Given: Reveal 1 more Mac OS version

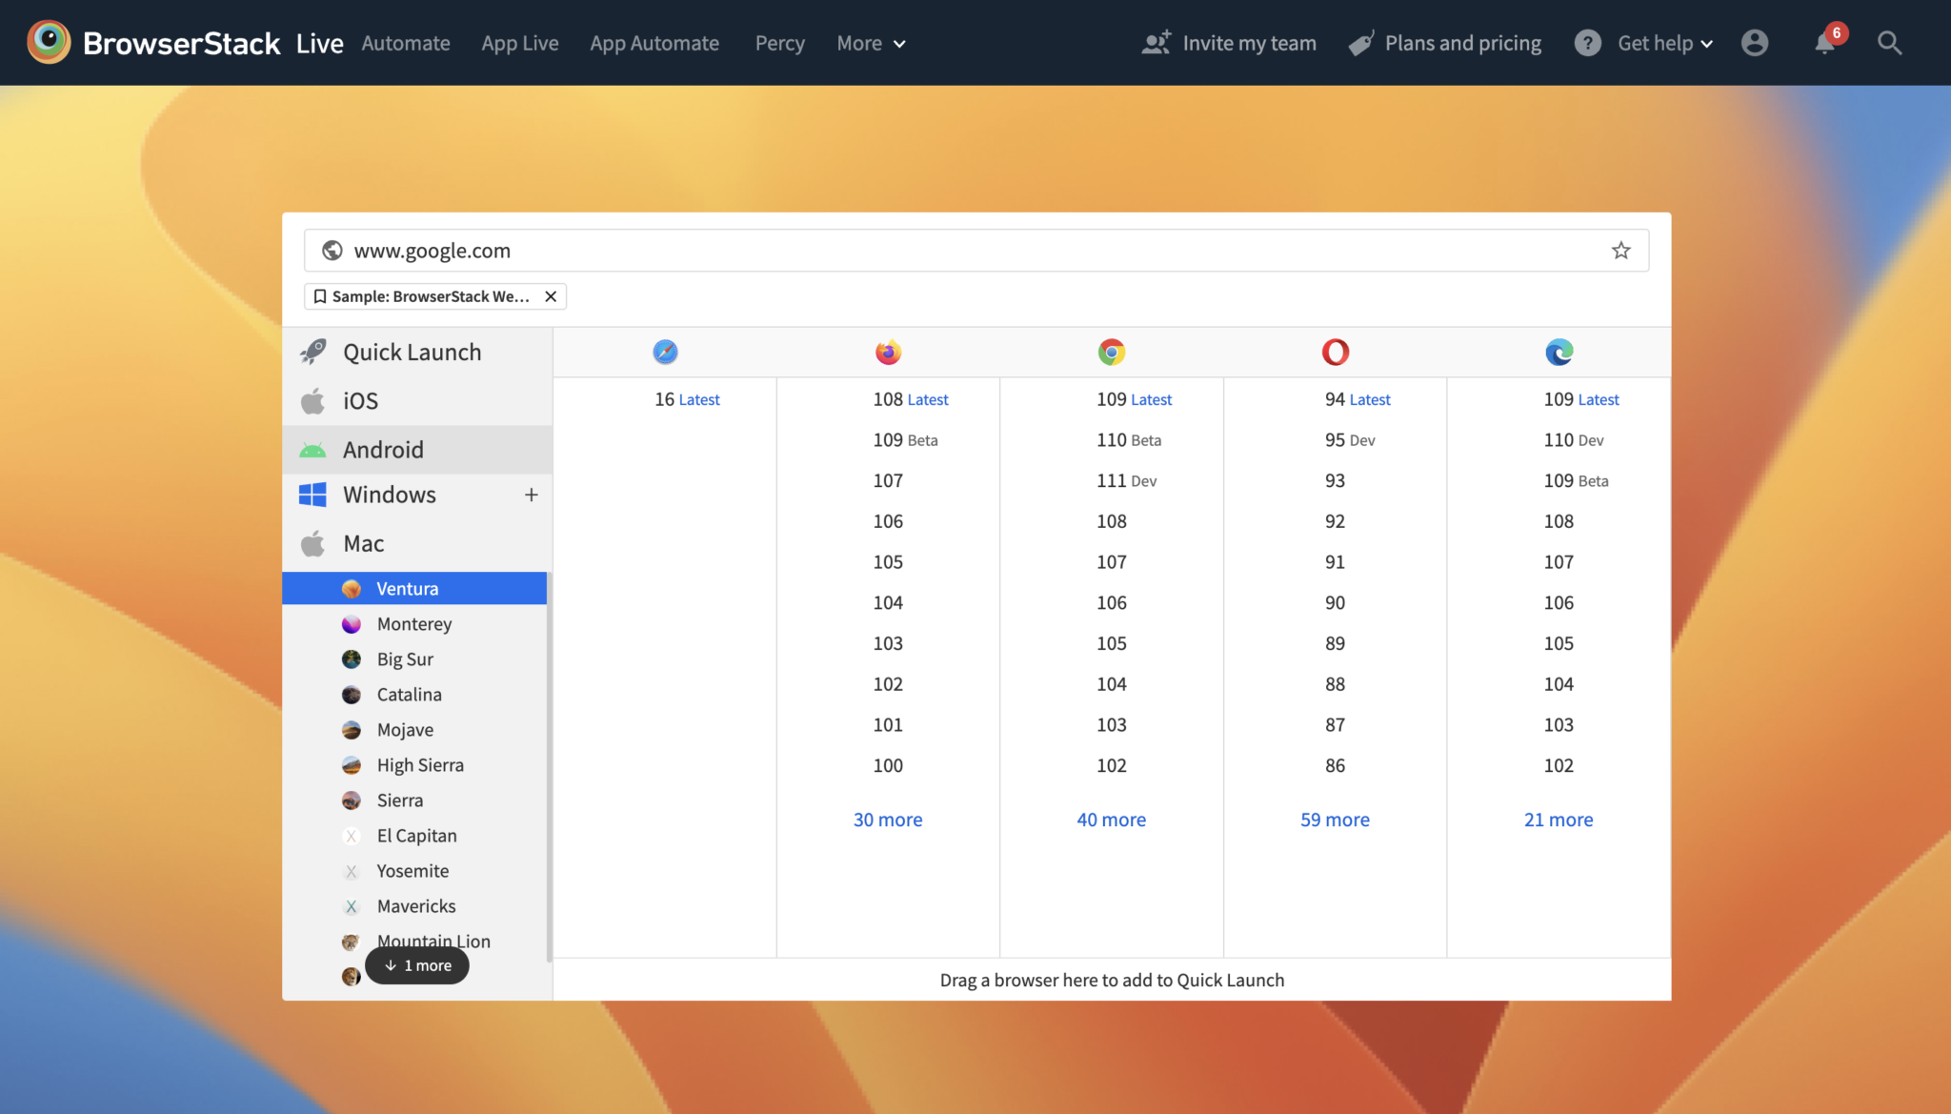Looking at the screenshot, I should [416, 964].
